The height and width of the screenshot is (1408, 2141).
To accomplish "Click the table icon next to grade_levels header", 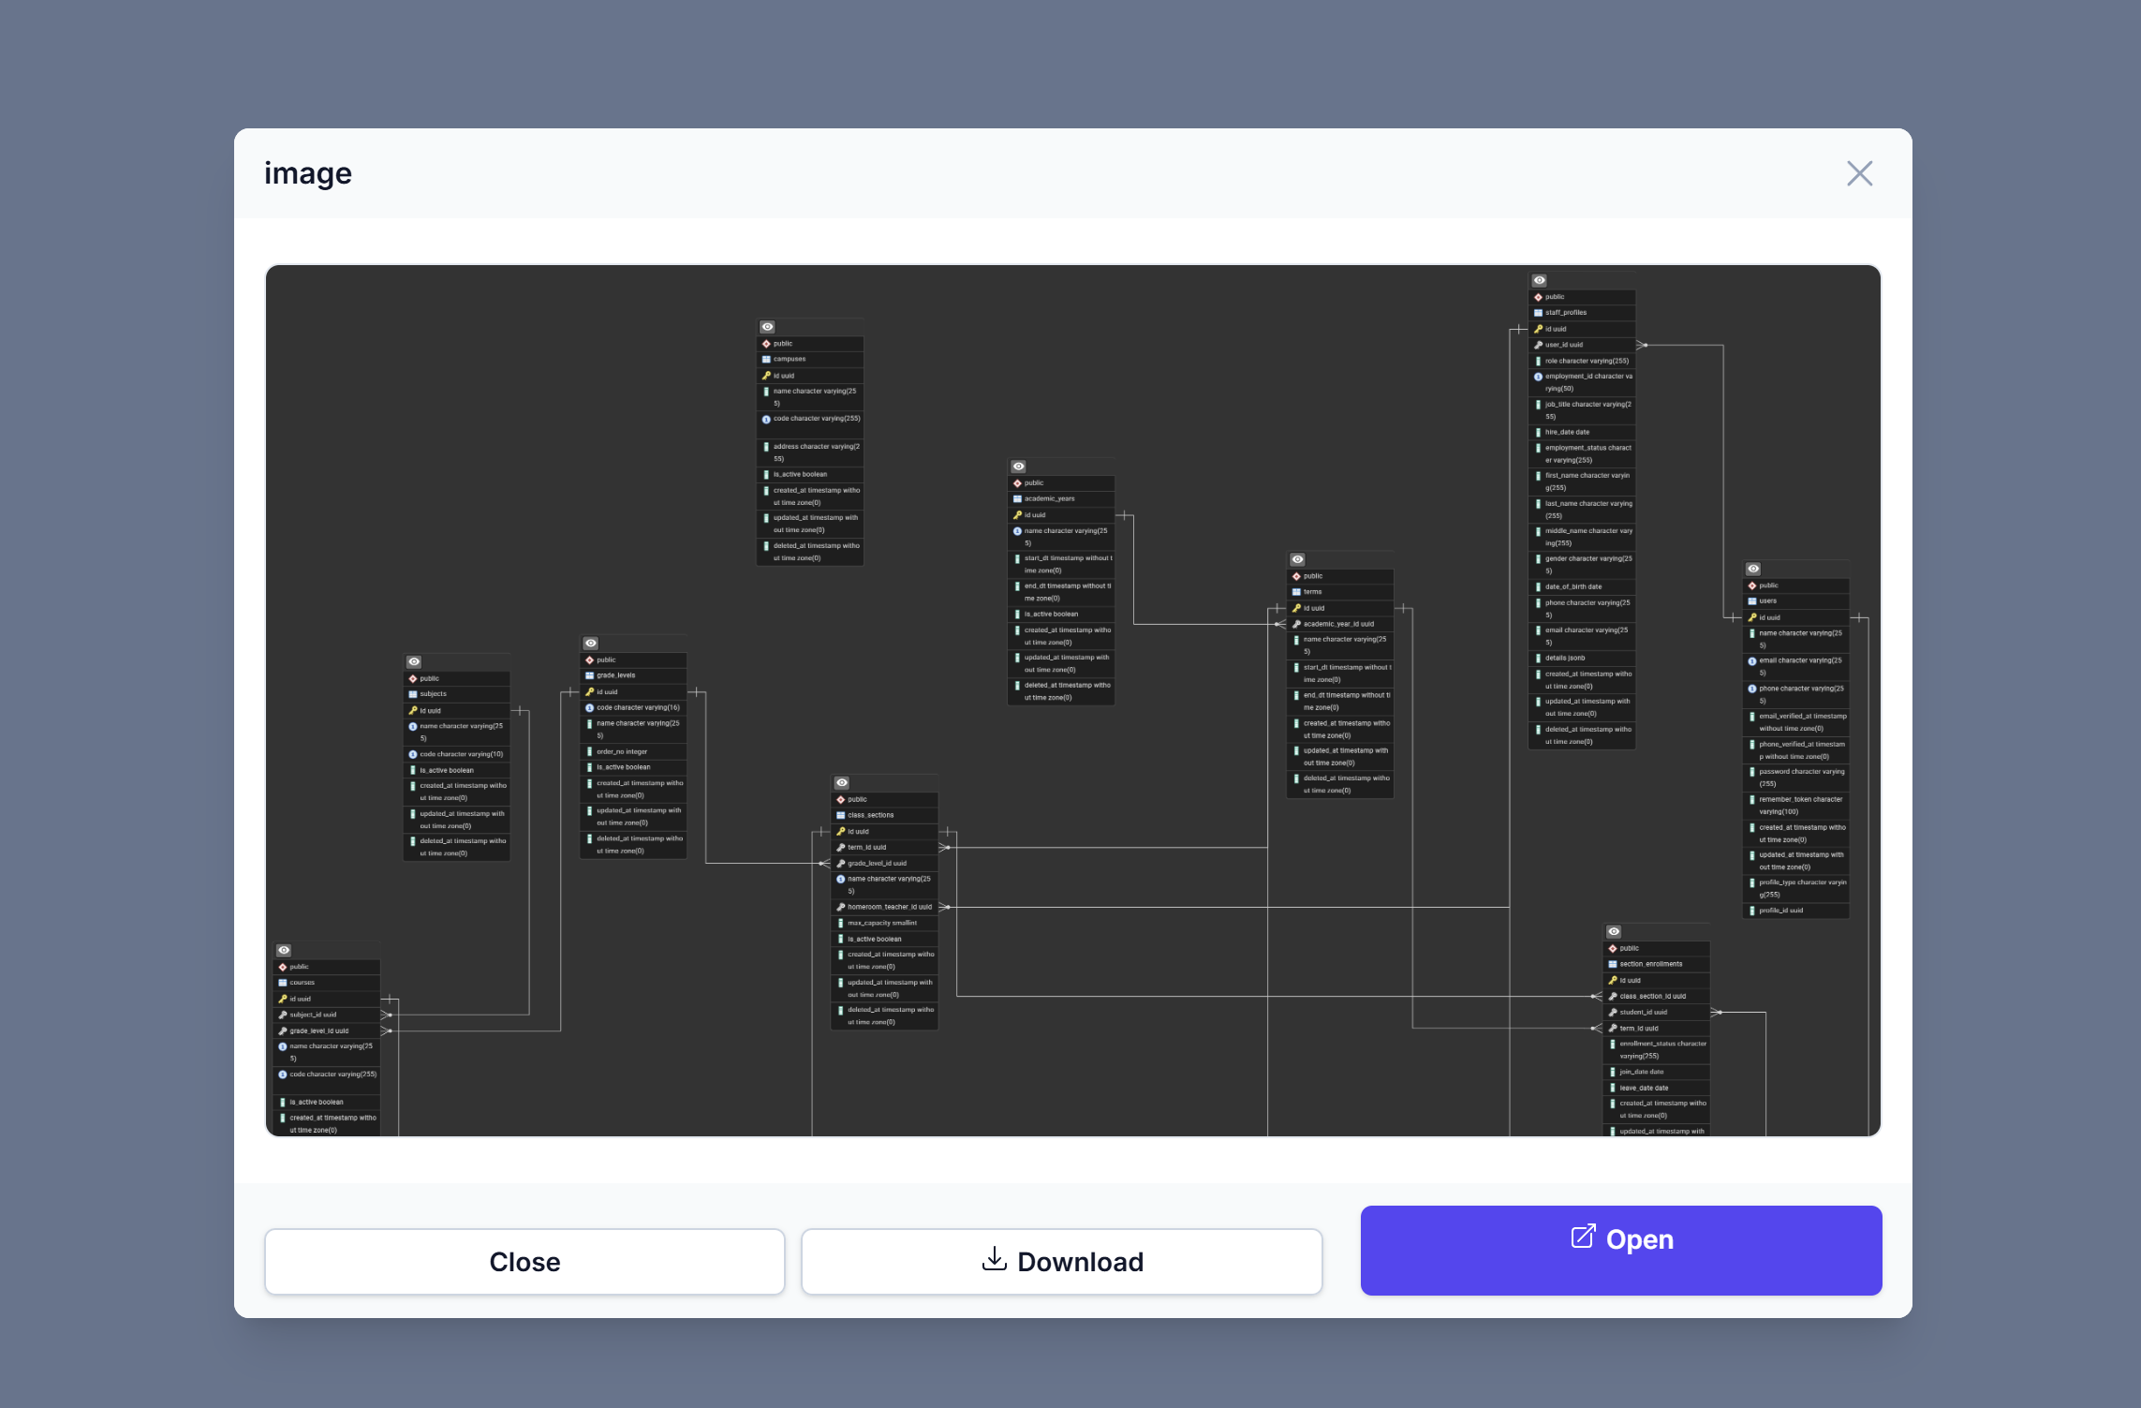I will click(x=588, y=674).
